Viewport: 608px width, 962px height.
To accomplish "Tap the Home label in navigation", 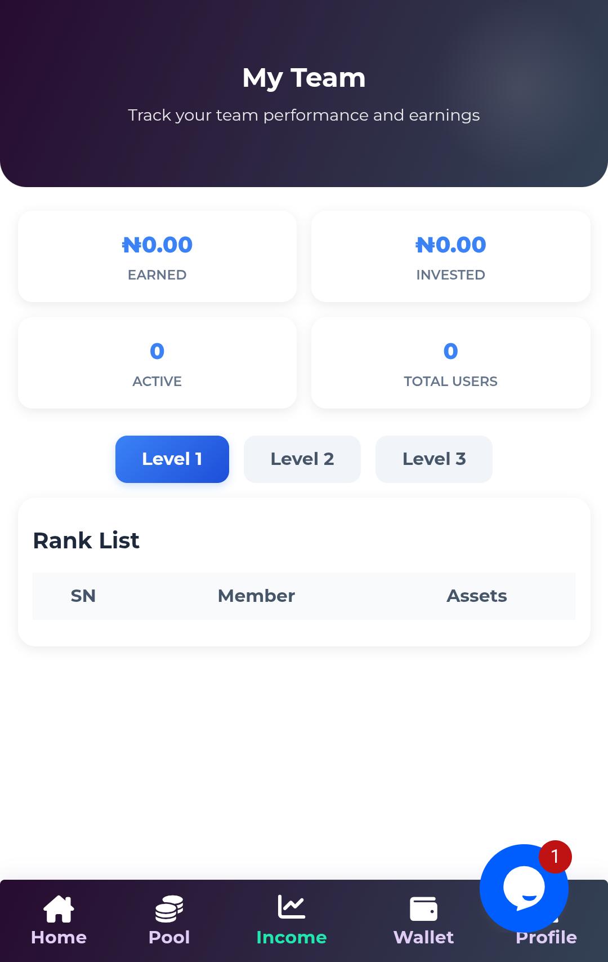I will [x=59, y=937].
